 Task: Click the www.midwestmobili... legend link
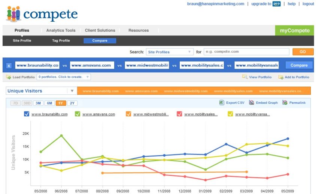(x=151, y=114)
